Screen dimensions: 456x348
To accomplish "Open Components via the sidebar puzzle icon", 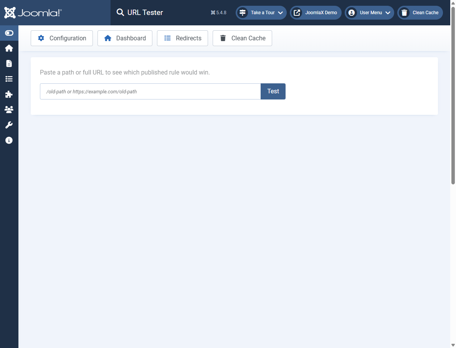I will coord(9,94).
